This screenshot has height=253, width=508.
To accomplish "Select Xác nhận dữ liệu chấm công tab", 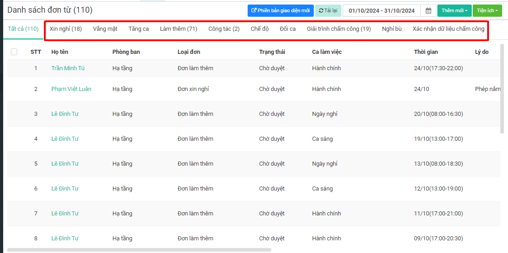I will pos(448,29).
